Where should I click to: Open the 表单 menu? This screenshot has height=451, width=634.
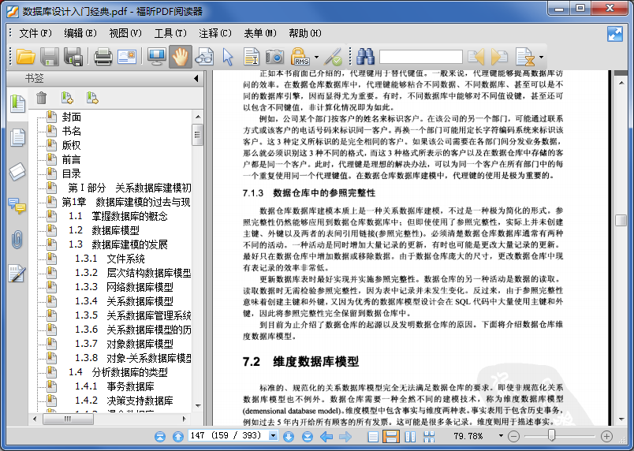[260, 33]
